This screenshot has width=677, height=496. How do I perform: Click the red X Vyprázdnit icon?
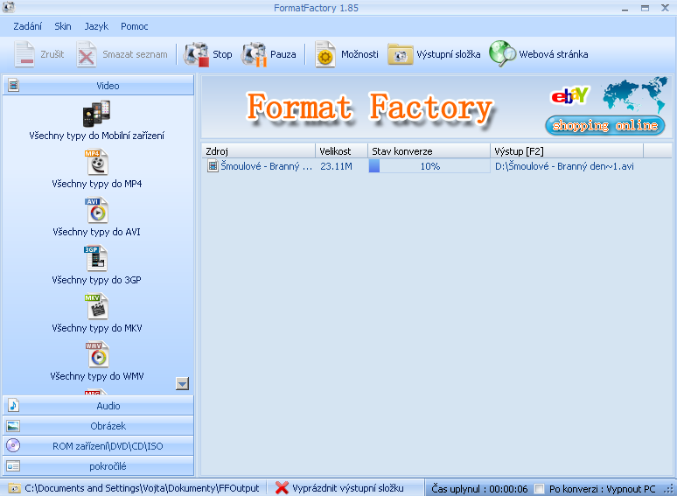click(282, 488)
